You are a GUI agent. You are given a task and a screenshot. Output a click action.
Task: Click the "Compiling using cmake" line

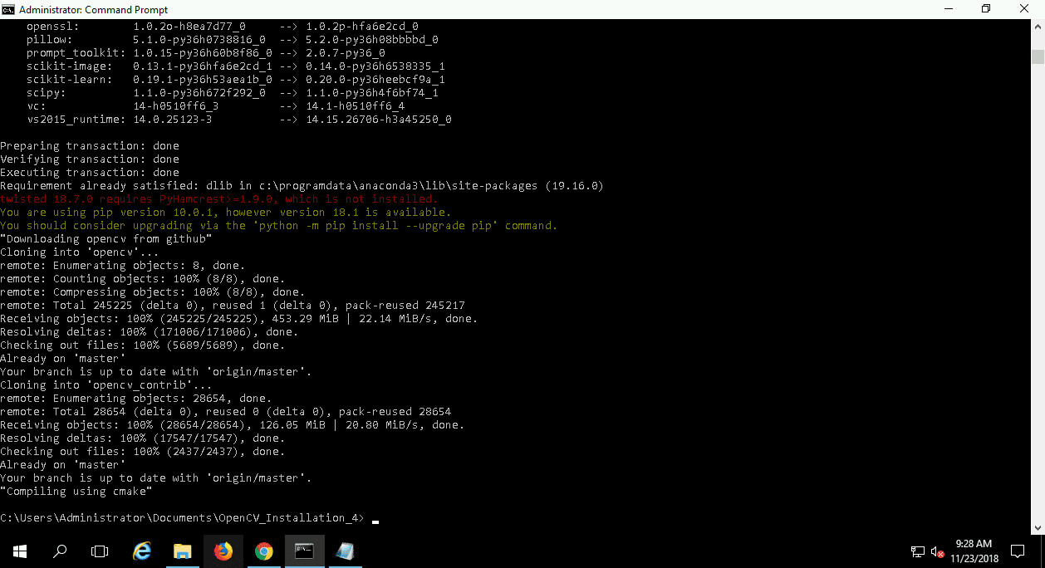tap(76, 492)
